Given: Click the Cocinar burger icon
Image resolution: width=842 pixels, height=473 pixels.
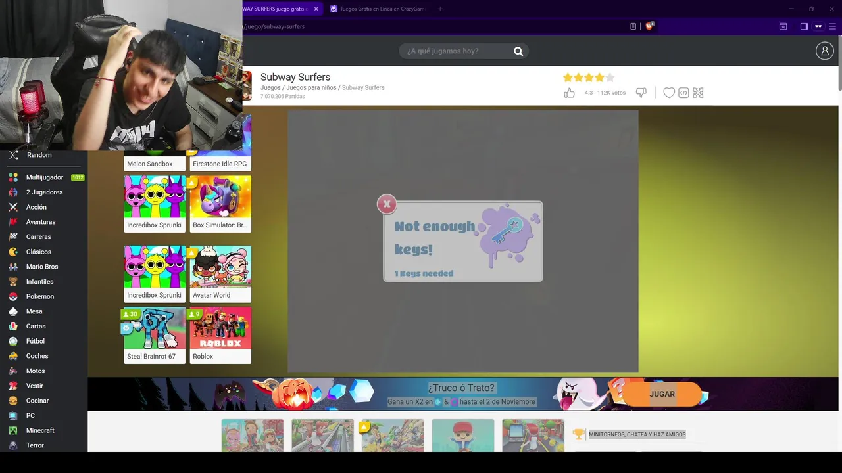Looking at the screenshot, I should click(x=13, y=401).
